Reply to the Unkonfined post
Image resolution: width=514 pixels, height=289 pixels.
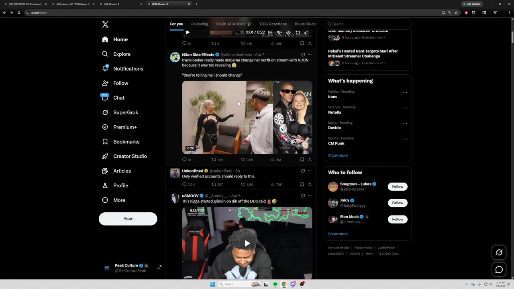click(x=188, y=185)
